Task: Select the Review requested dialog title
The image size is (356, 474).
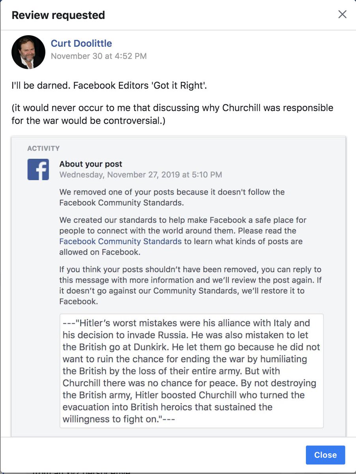Action: pyautogui.click(x=58, y=15)
